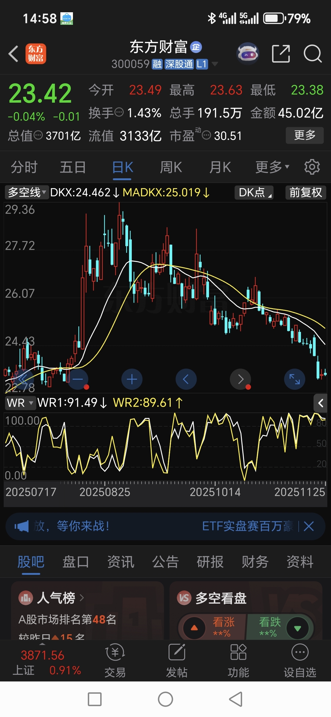Move chart right with arrow button
Image resolution: width=331 pixels, height=717 pixels.
coord(241,379)
